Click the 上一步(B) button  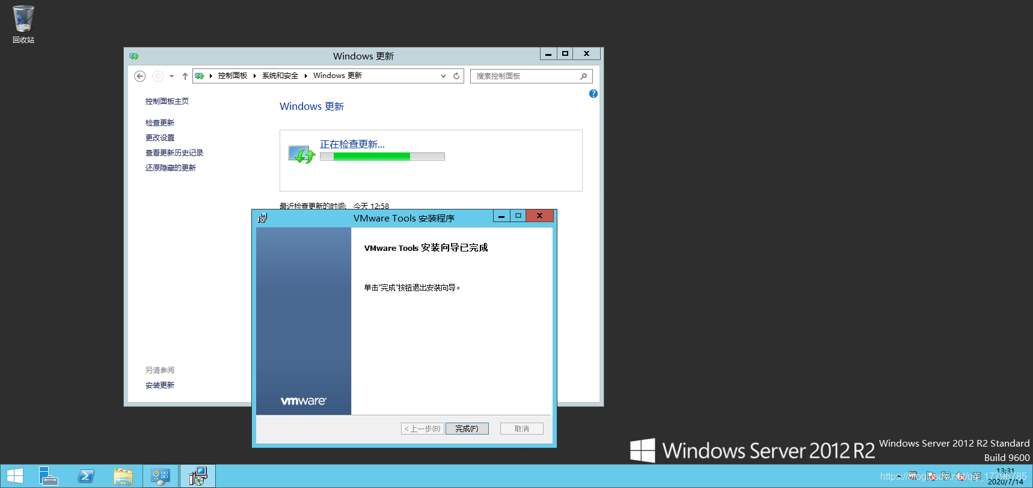click(423, 429)
